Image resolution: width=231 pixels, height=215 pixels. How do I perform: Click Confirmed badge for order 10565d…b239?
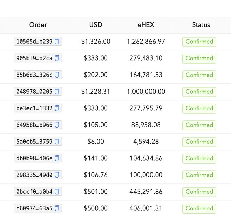(x=199, y=42)
